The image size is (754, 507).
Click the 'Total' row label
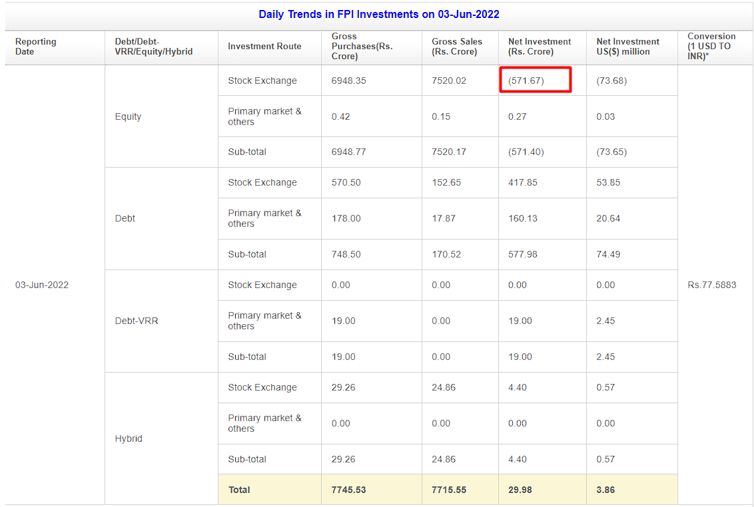(239, 490)
